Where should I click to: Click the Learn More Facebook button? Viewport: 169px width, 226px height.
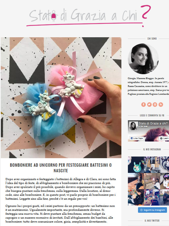pyautogui.click(x=164, y=138)
